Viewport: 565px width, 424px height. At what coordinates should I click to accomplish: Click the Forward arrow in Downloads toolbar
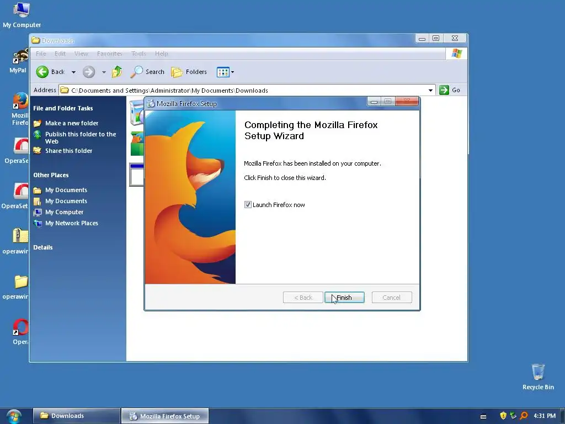coord(89,72)
